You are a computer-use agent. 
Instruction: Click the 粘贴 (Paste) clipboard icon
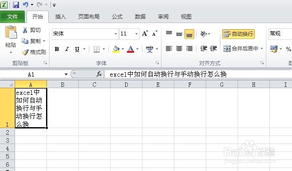11,33
